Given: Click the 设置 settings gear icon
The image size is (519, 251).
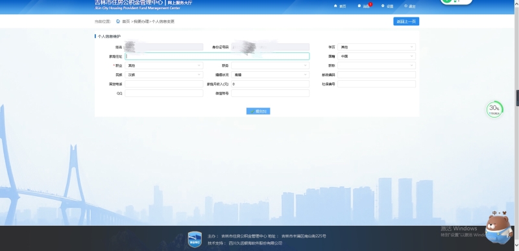Looking at the screenshot, I should (x=383, y=6).
